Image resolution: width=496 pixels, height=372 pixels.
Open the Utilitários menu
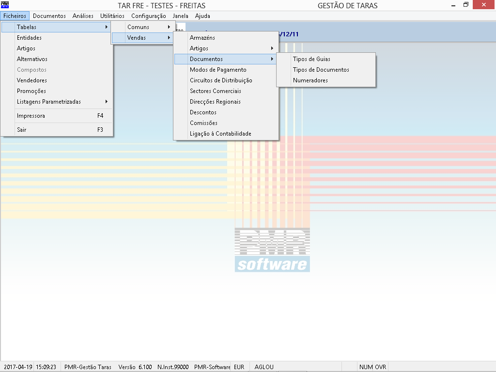pos(112,16)
